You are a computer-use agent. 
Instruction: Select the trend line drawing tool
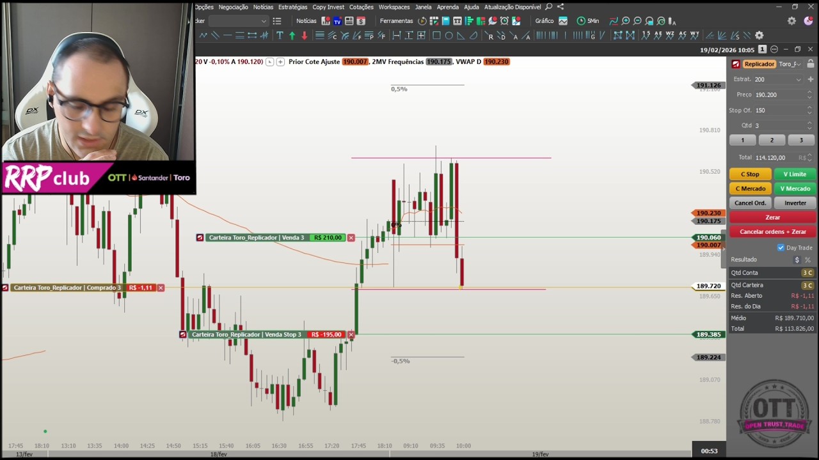(x=203, y=36)
